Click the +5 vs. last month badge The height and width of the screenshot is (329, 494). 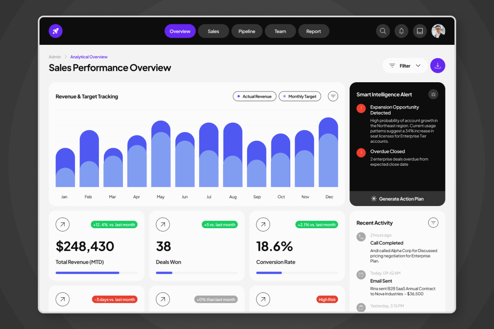pos(220,225)
